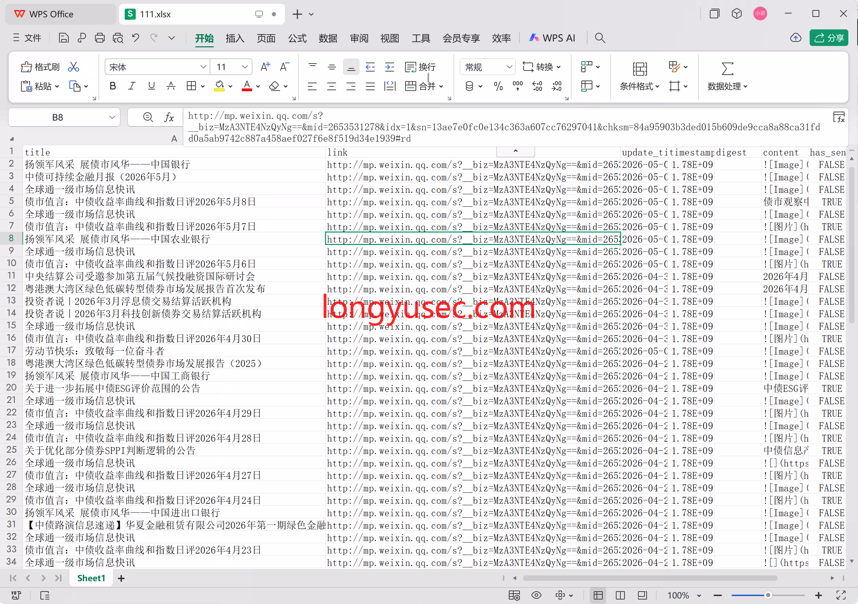The width and height of the screenshot is (858, 604).
Task: Click zoom icon beside formula bar
Action: (148, 118)
